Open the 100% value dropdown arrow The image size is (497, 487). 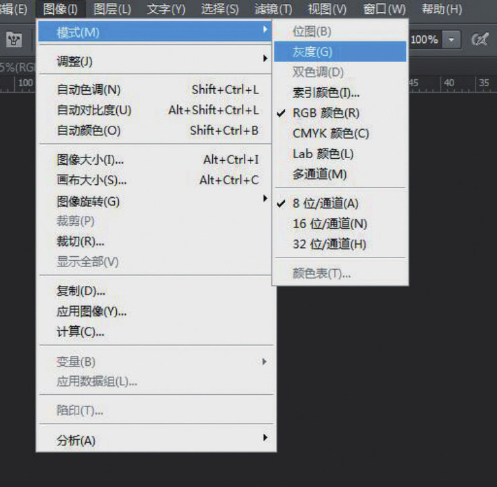[451, 40]
